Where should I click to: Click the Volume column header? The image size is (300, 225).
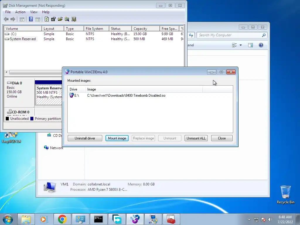[23, 29]
